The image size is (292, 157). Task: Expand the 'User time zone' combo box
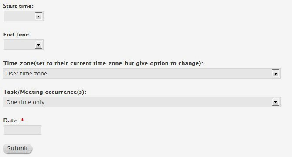click(142, 73)
